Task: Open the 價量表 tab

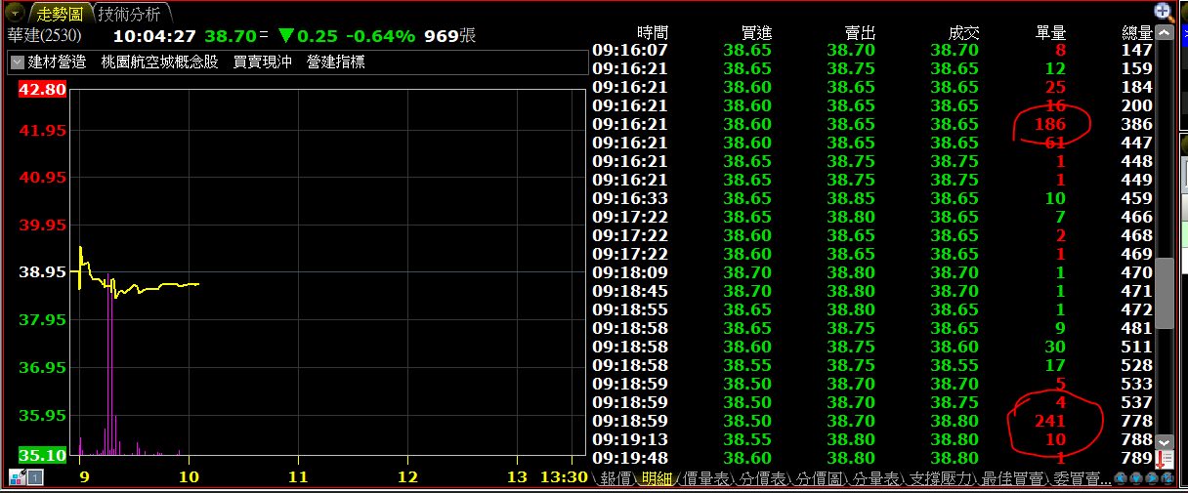Action: [705, 478]
